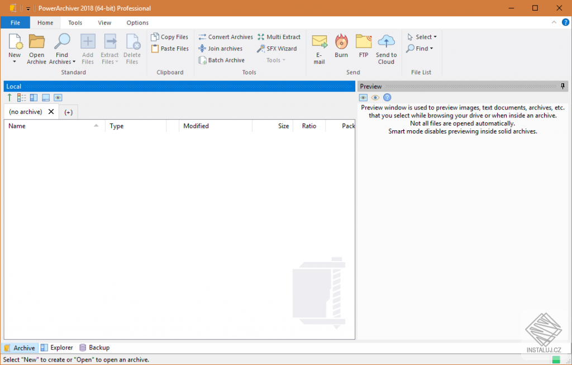Close the (no archive) tab
The height and width of the screenshot is (365, 572).
pos(51,112)
